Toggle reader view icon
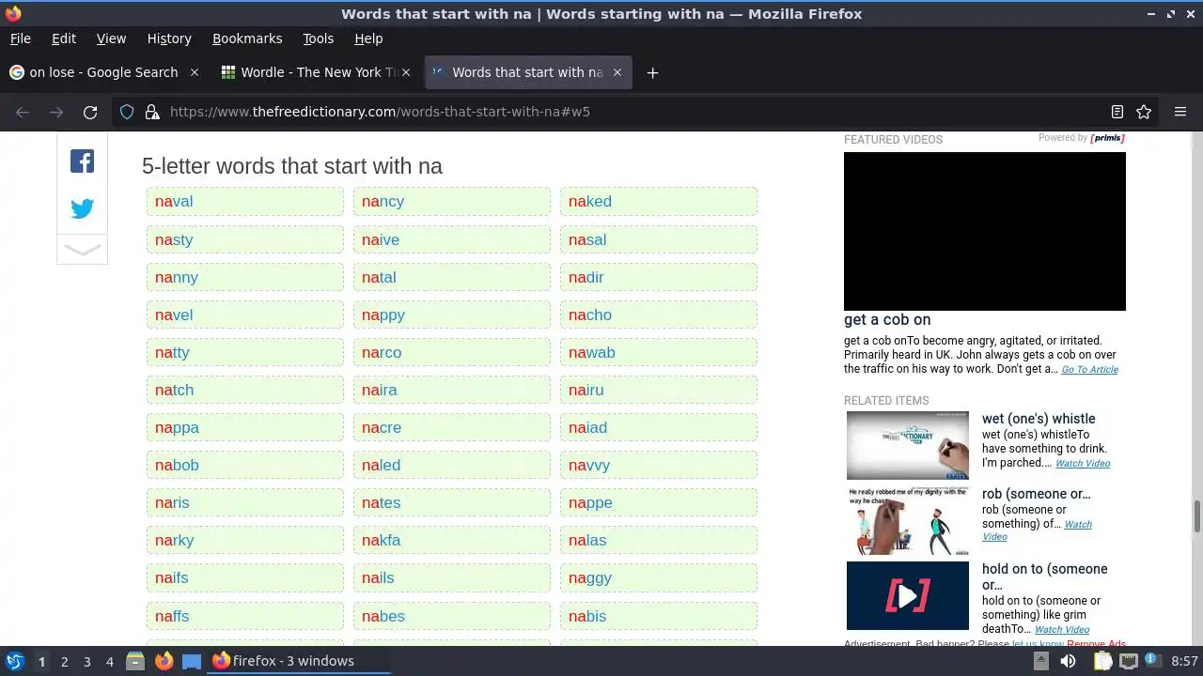 click(x=1117, y=112)
